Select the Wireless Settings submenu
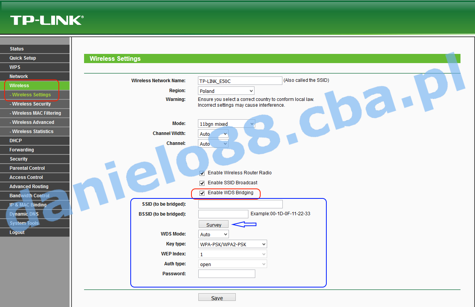 [x=35, y=95]
